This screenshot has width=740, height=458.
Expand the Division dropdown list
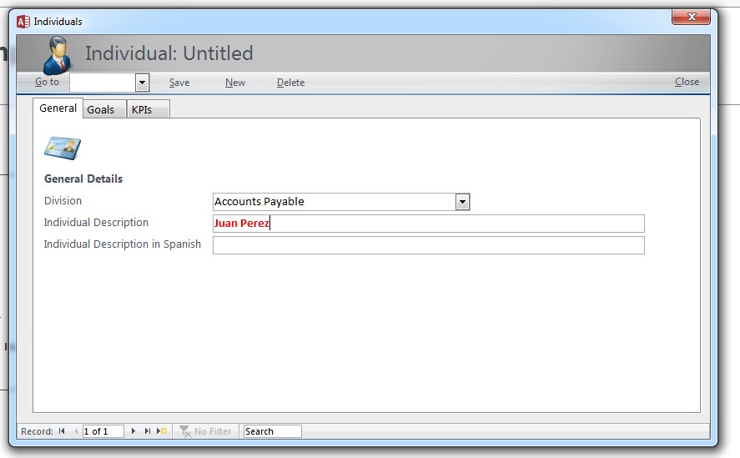[462, 202]
